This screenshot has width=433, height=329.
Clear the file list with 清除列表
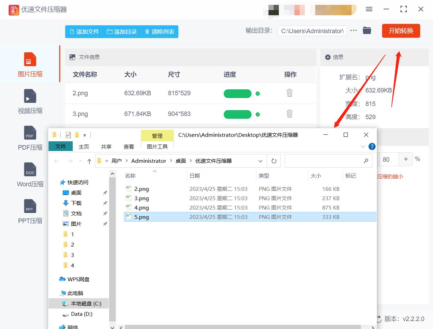(159, 31)
